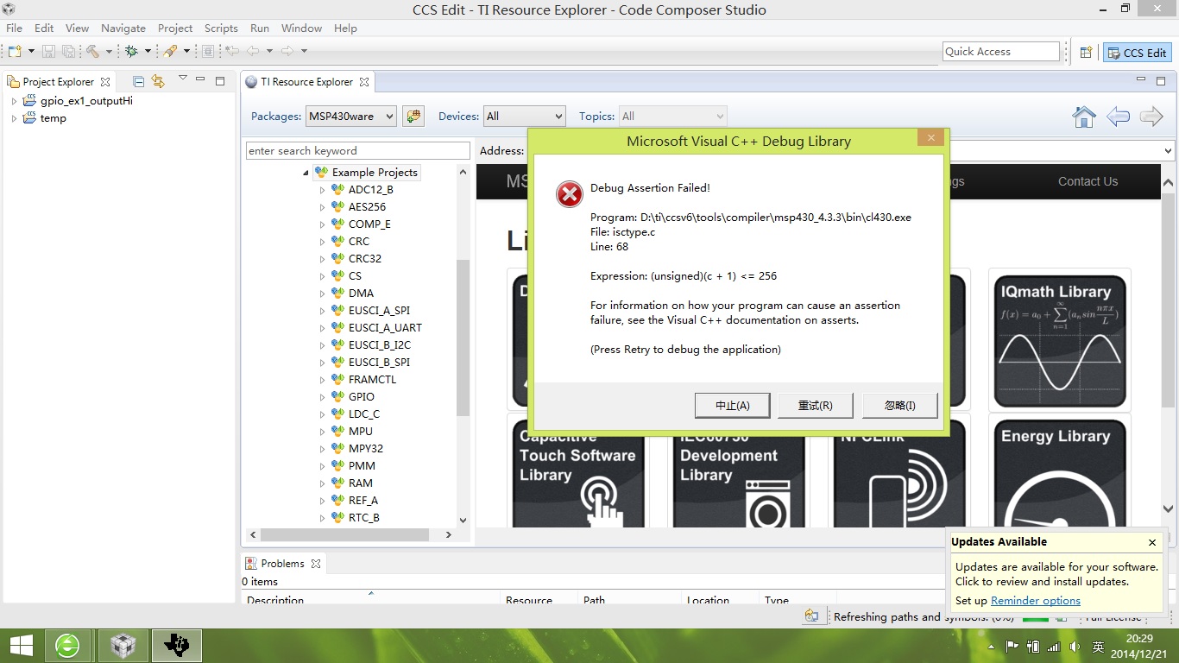Collapse the Example Projects node

click(x=306, y=173)
